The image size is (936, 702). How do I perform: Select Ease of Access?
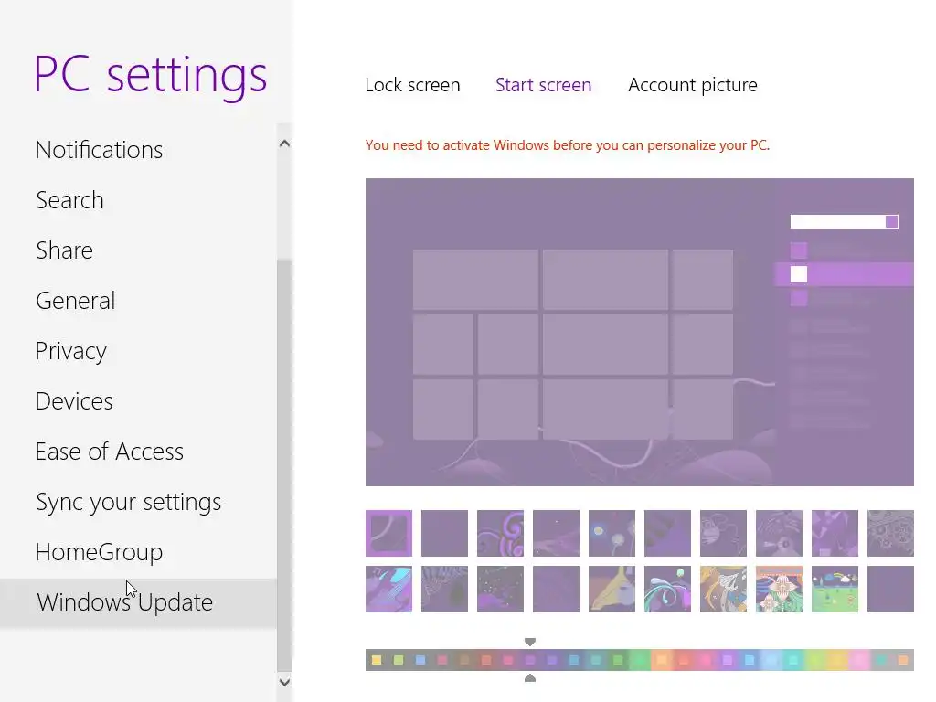click(x=110, y=452)
